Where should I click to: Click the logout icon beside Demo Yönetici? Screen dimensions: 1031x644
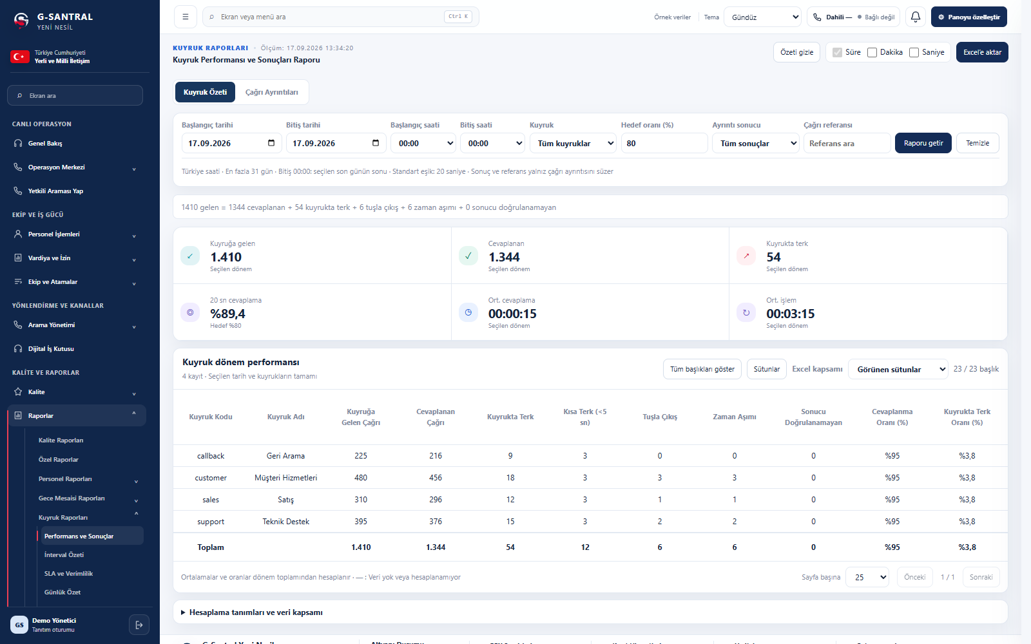coord(139,625)
